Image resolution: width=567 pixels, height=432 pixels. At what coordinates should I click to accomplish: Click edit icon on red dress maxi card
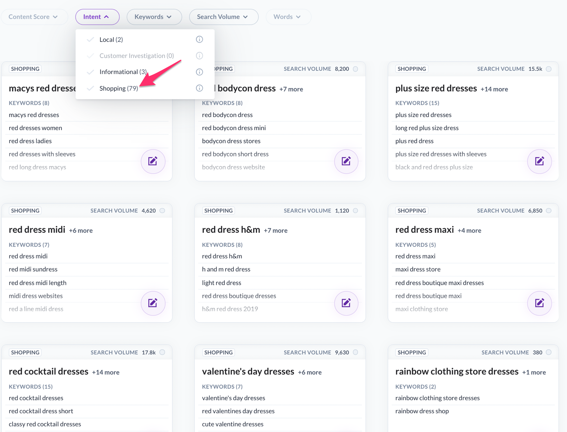(x=539, y=303)
